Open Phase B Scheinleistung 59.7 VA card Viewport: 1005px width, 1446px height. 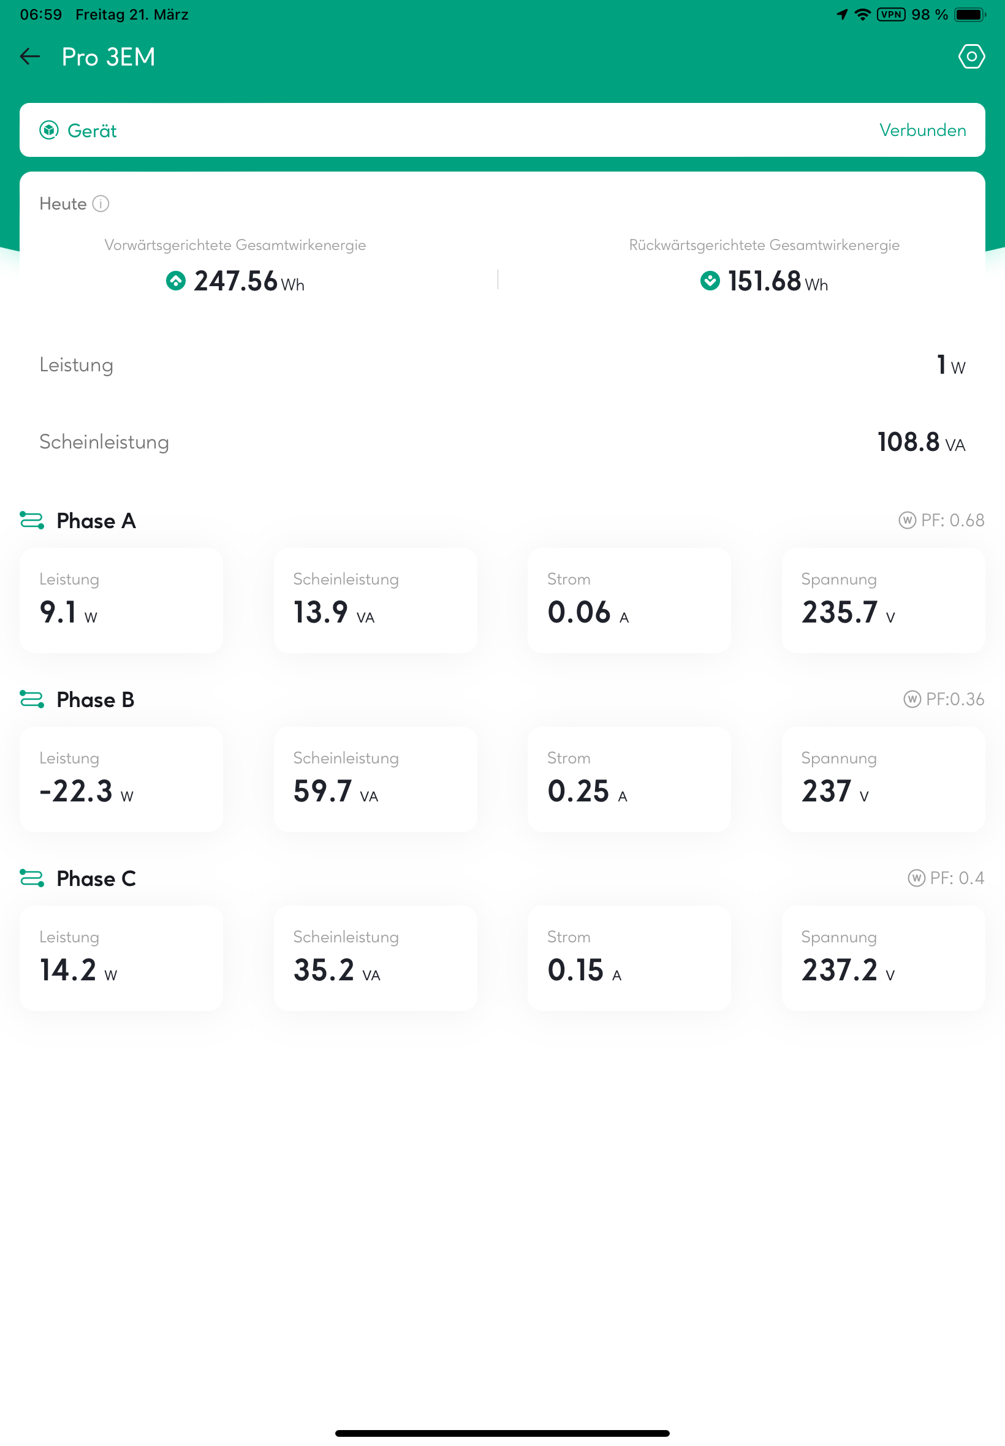coord(375,779)
